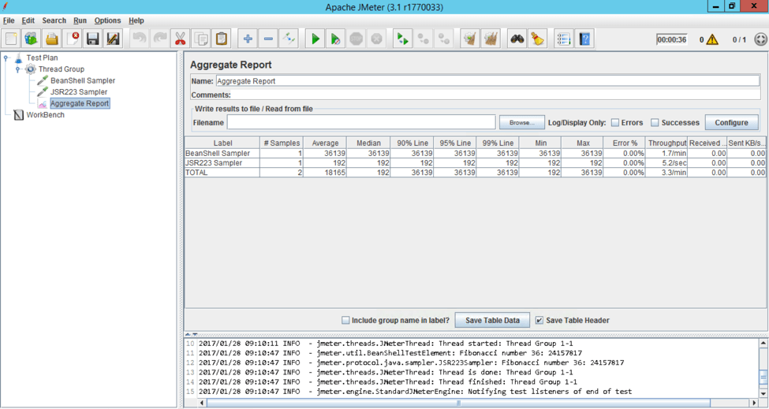Enable the Errors checkbox
Screen dimensions: 769x409
(615, 123)
